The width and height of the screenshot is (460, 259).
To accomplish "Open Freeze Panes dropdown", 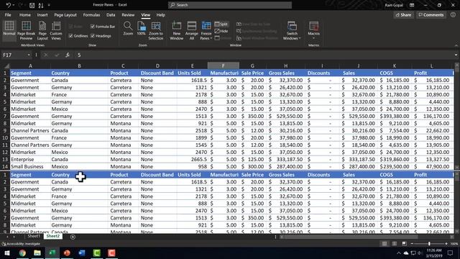I will click(x=206, y=30).
